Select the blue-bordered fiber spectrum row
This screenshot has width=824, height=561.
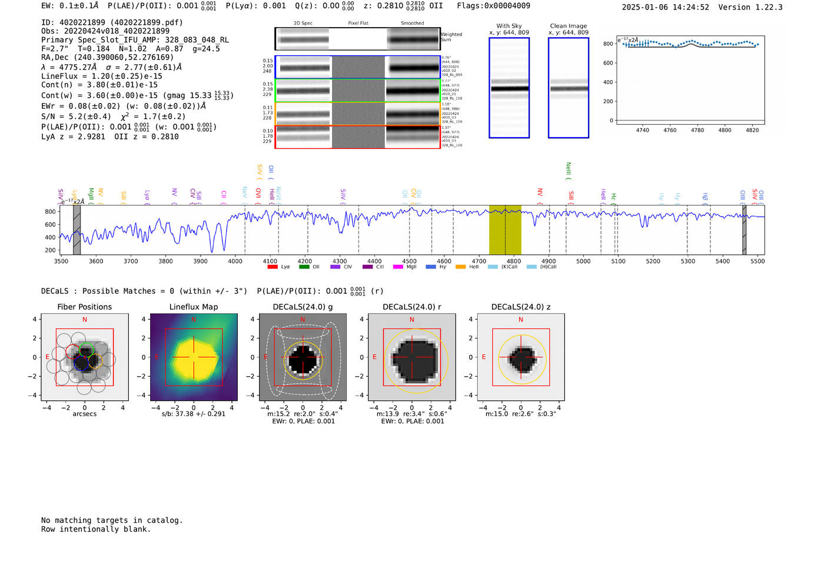(x=357, y=68)
